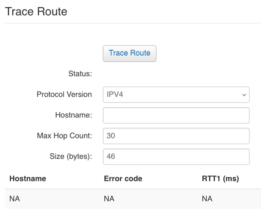Click the Size (bytes): label
This screenshot has width=261, height=216.
71,156
